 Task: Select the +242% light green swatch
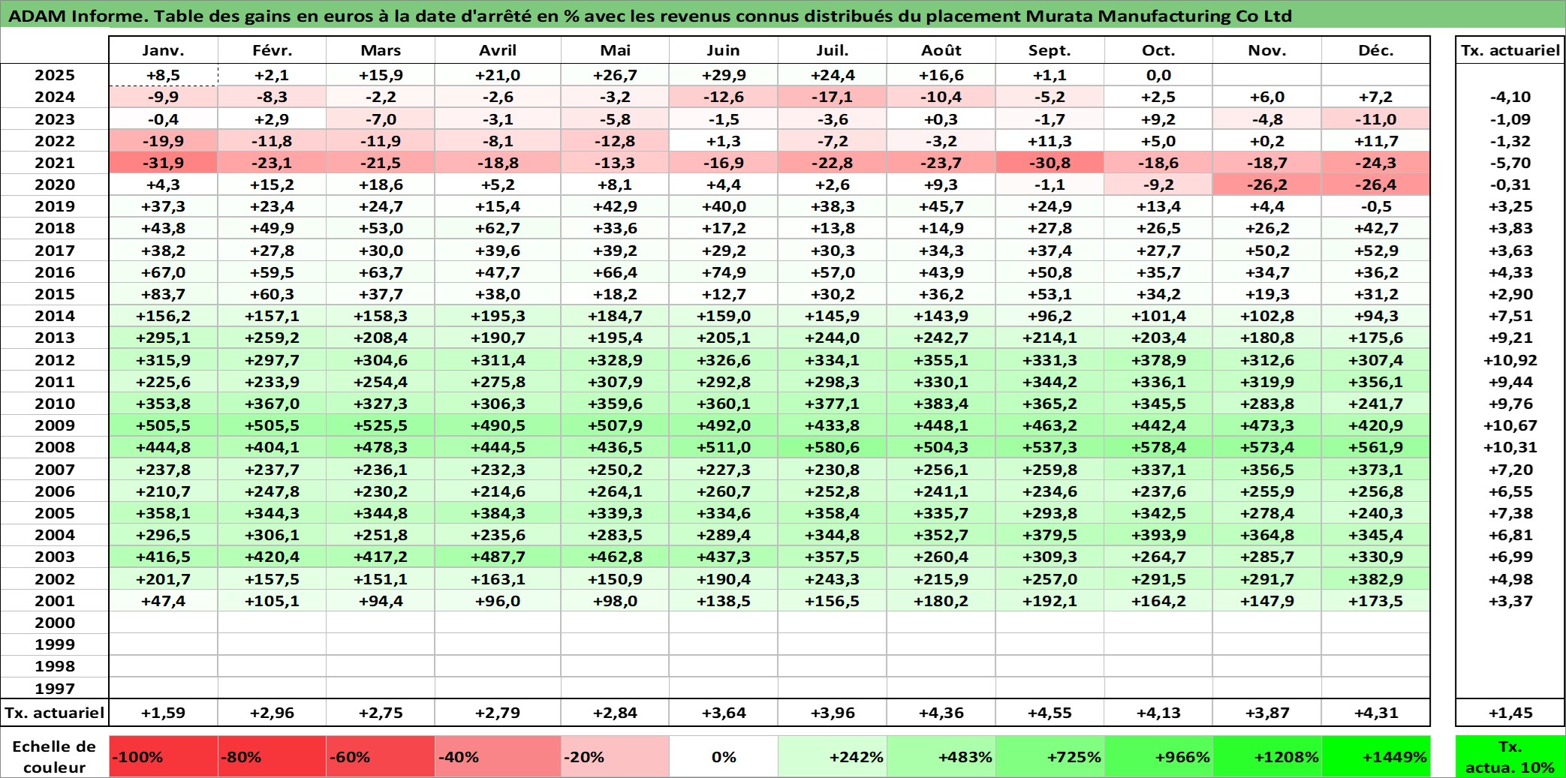click(833, 756)
